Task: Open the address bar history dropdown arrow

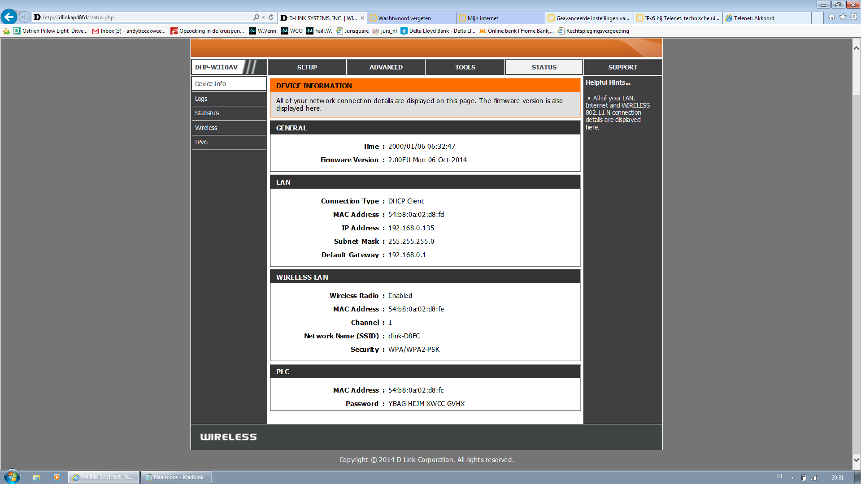Action: pyautogui.click(x=264, y=17)
